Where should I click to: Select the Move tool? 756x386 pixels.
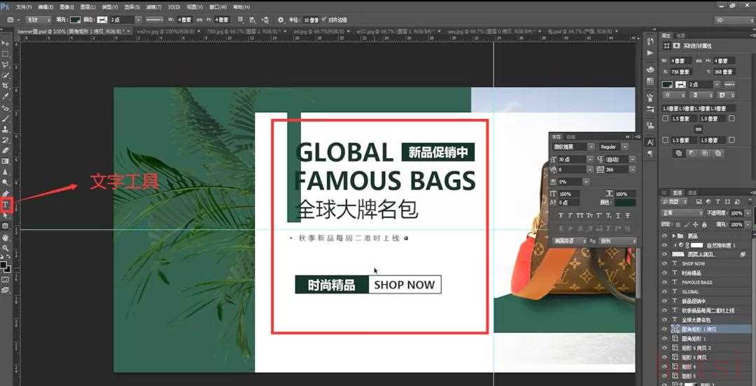pyautogui.click(x=6, y=43)
